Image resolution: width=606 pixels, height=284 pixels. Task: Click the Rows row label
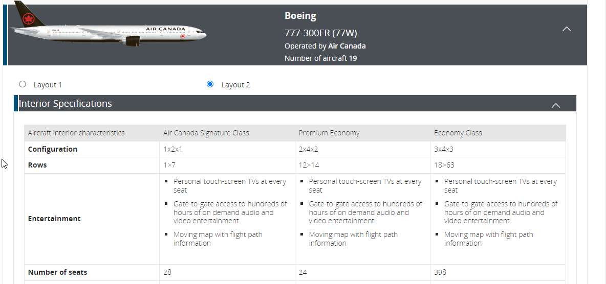(37, 165)
